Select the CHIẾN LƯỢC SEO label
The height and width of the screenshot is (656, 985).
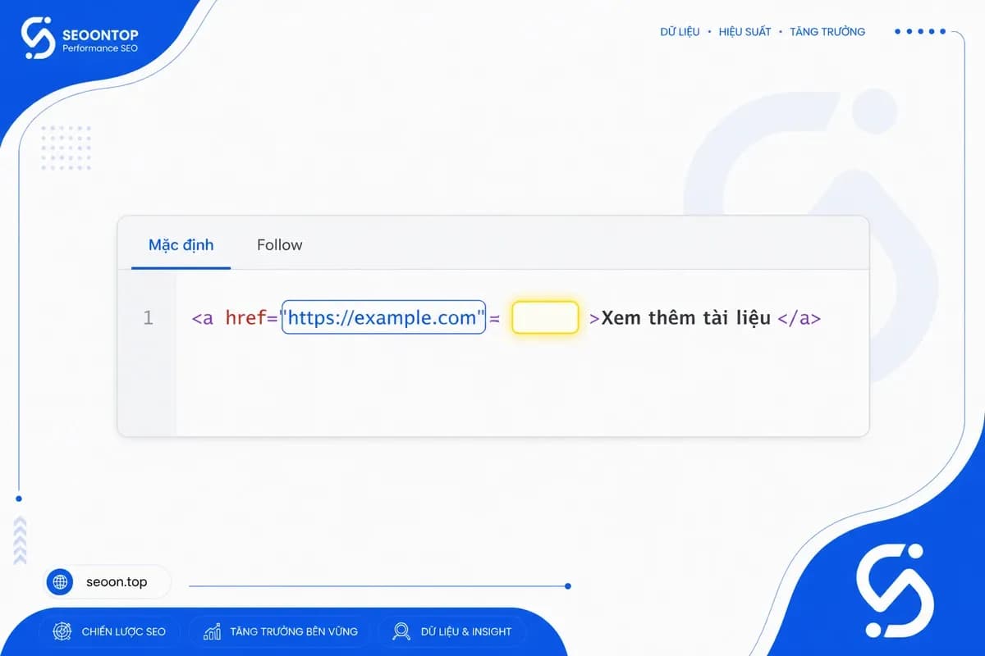124,631
